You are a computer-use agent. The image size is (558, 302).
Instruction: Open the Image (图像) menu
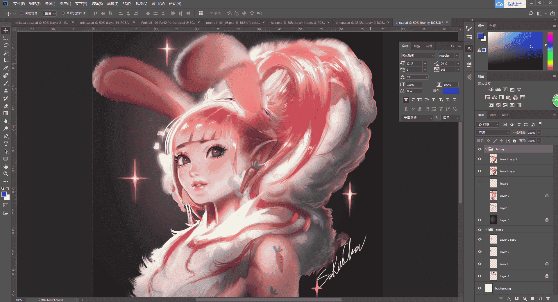(x=50, y=3)
